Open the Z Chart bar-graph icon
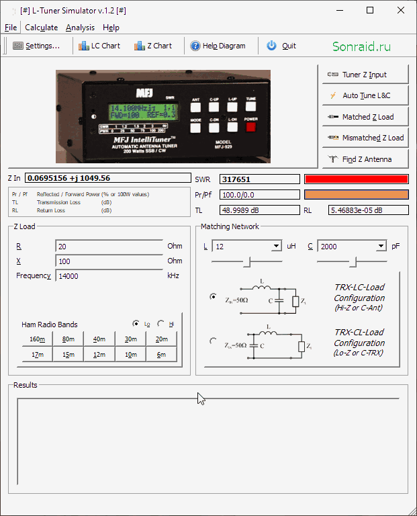The image size is (417, 516). point(140,46)
